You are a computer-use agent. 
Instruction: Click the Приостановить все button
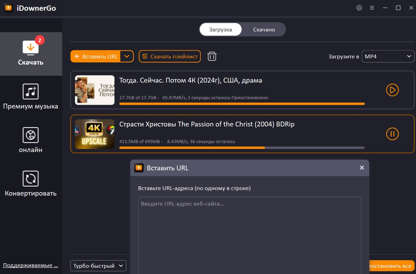[x=392, y=266]
